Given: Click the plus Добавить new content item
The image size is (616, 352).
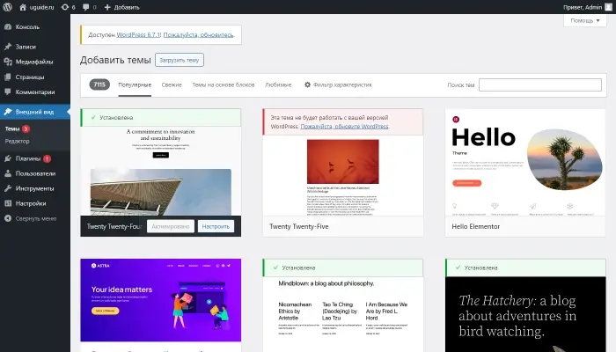Looking at the screenshot, I should coord(121,7).
